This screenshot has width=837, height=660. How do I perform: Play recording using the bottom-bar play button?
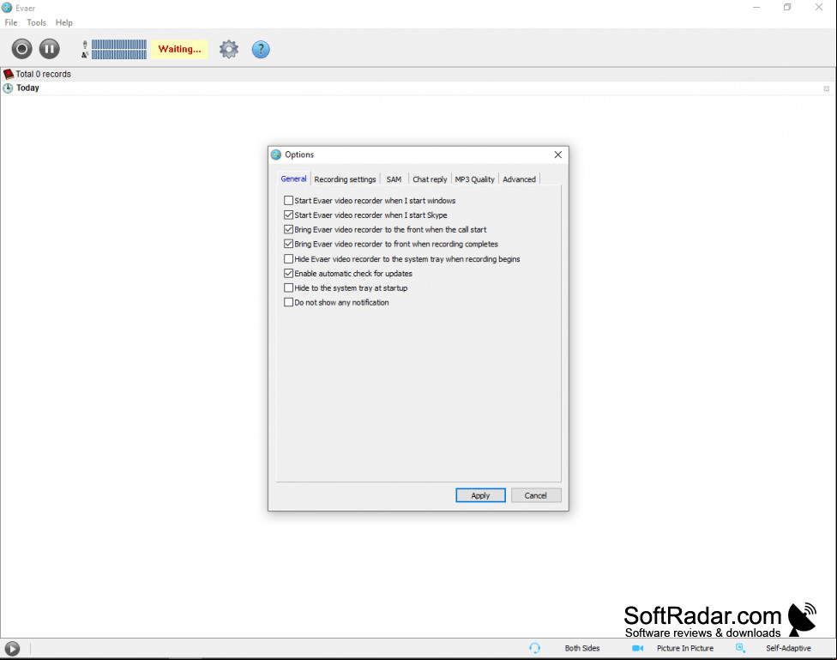click(12, 648)
